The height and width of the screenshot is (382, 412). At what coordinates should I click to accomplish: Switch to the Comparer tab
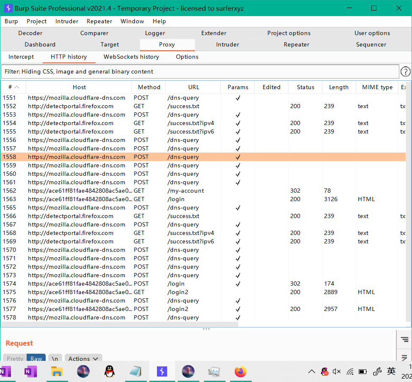pyautogui.click(x=94, y=33)
